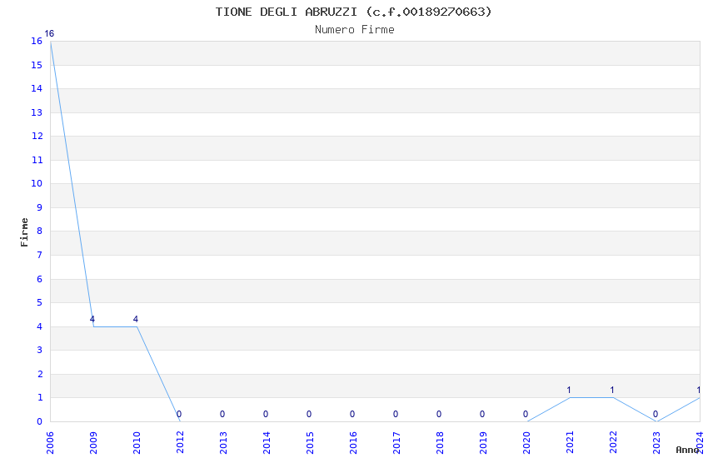This screenshot has height=458, width=708.
Task: Click the x-axis year 2017
Action: pos(396,442)
